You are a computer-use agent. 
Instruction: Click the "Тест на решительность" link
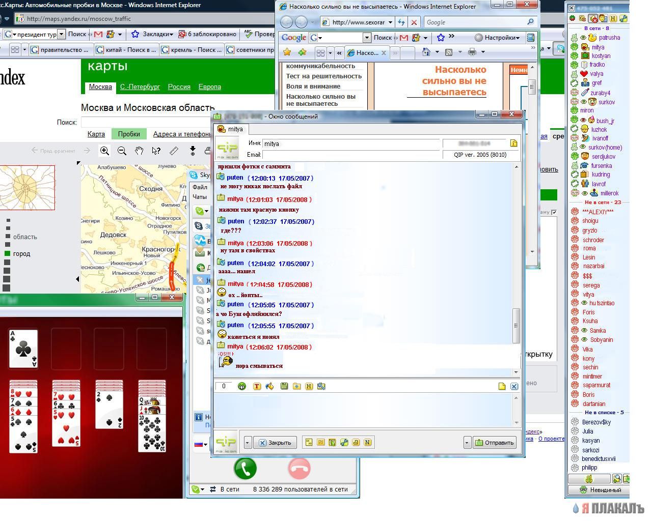tap(324, 76)
